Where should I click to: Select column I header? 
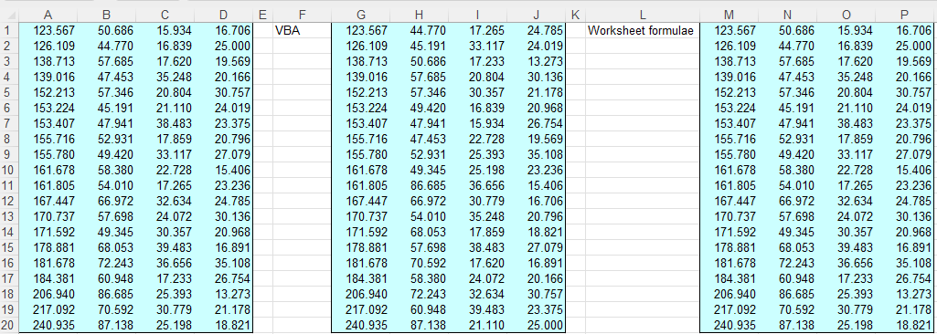tap(477, 15)
